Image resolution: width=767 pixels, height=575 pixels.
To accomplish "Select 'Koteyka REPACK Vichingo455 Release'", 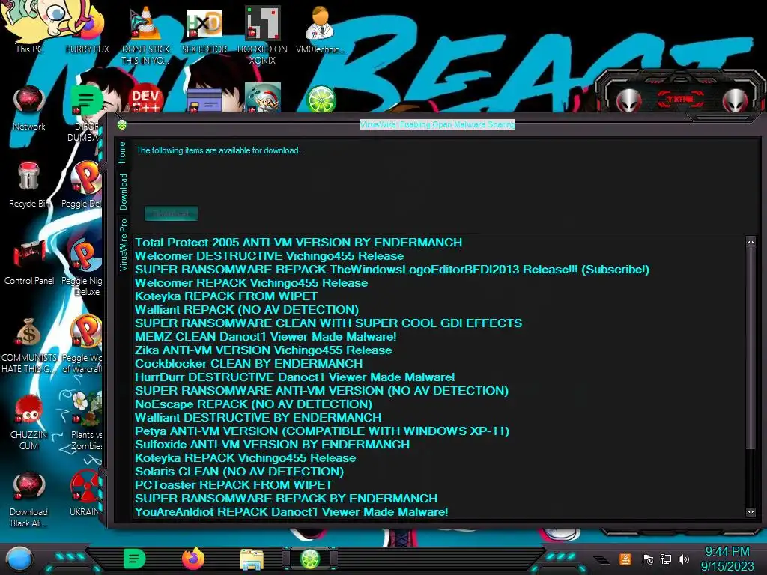I will click(246, 458).
